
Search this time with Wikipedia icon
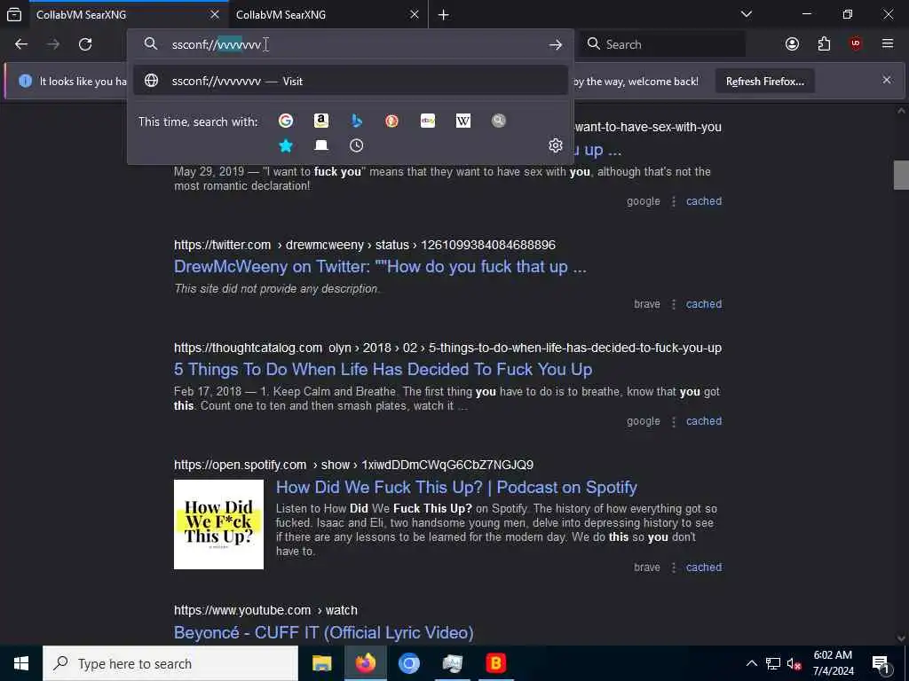coord(463,121)
